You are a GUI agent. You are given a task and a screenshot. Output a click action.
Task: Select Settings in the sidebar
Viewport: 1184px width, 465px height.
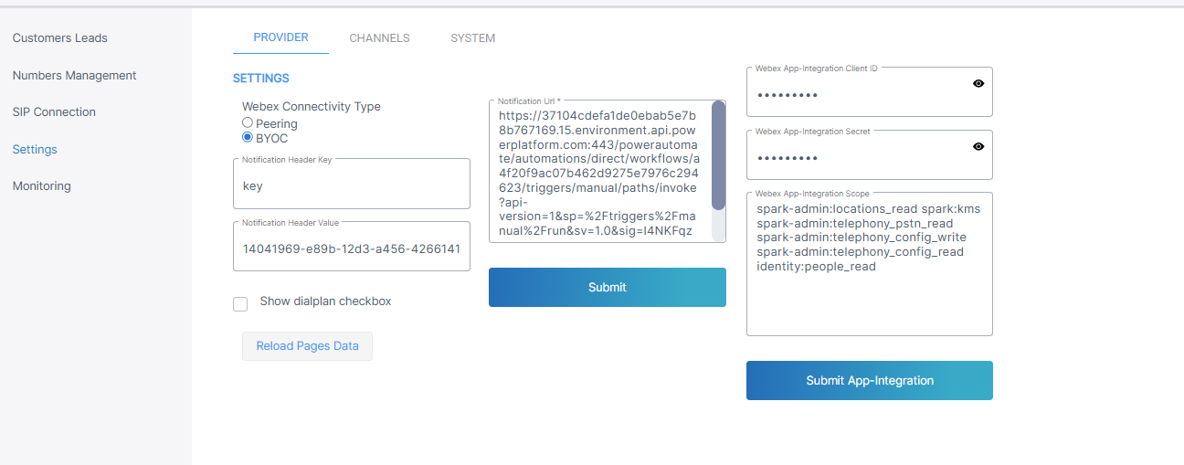(35, 149)
